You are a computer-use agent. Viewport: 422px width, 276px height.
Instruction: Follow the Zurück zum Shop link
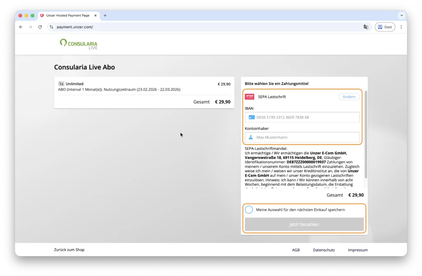[x=69, y=250]
